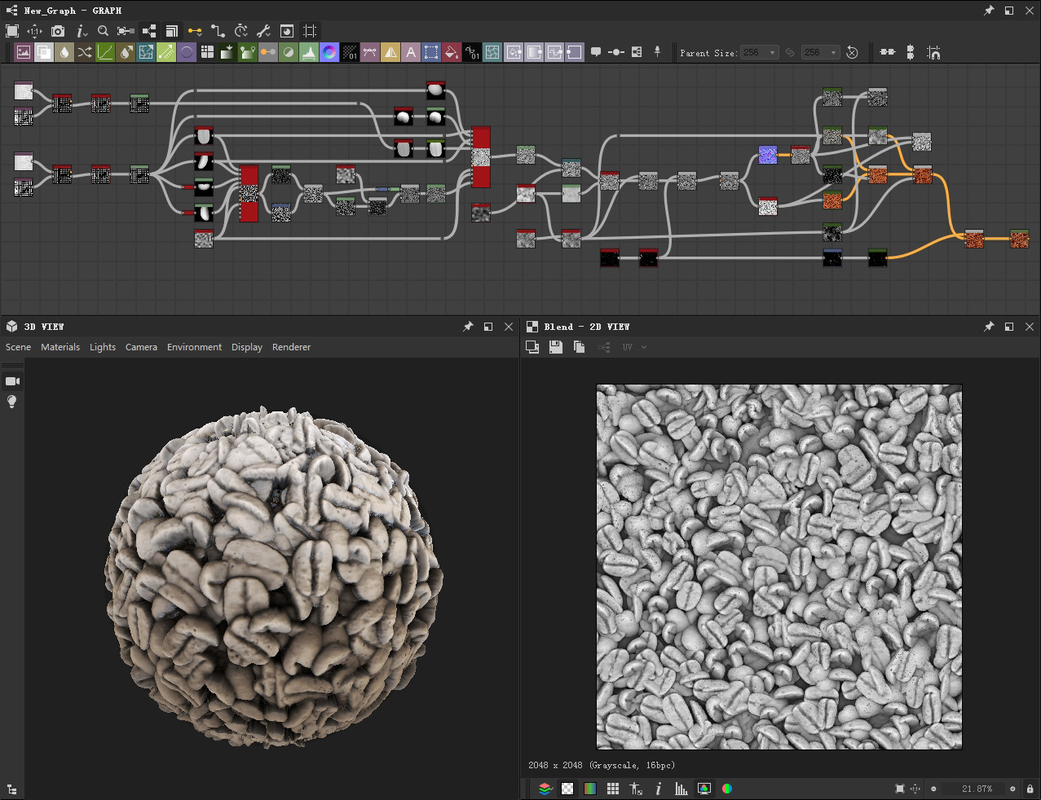Select the Text node icon

coord(410,51)
